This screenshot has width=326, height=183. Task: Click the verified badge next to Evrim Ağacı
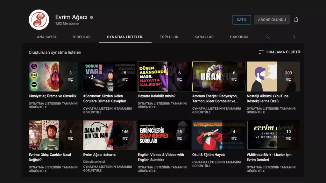tap(91, 17)
